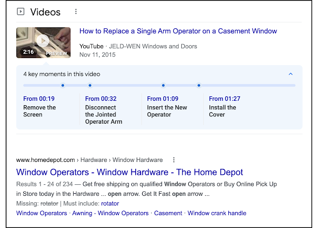Click the 'rotator' must include link

coord(110,204)
